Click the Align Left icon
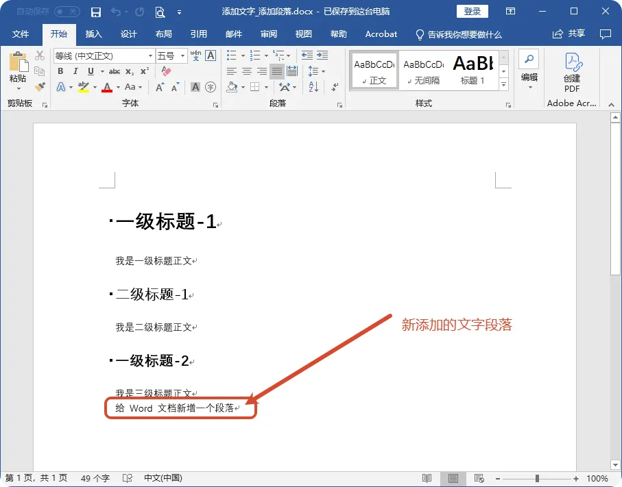622x487 pixels. point(232,71)
